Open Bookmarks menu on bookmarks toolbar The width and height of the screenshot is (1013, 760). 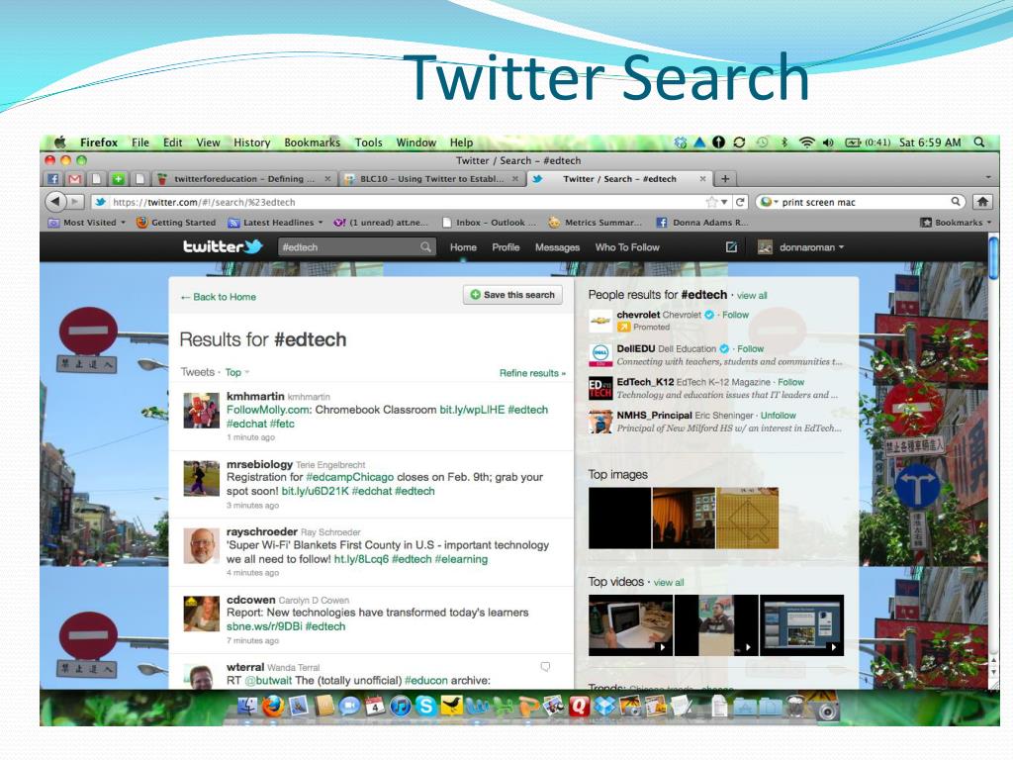(956, 223)
